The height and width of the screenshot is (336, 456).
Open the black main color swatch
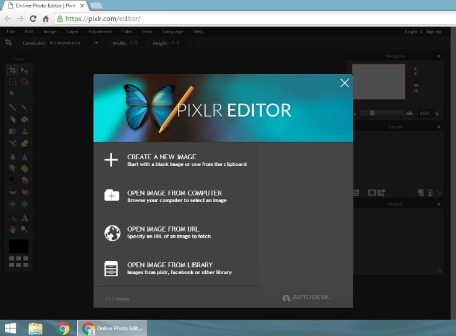19,246
